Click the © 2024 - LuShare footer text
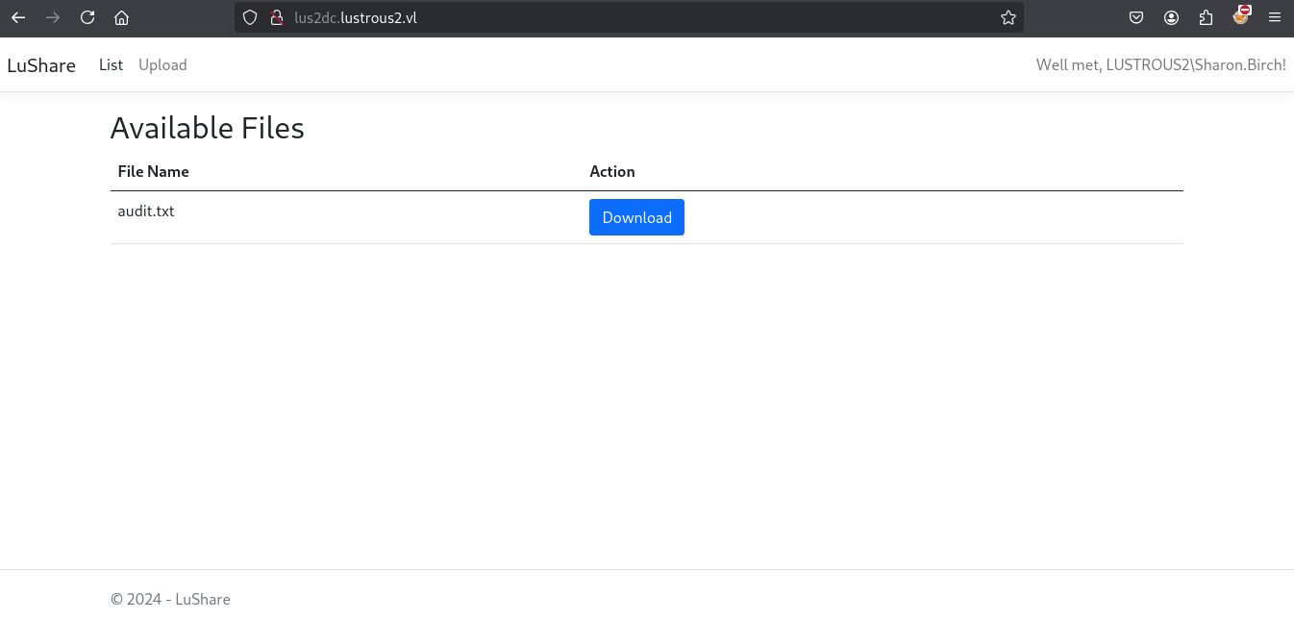The width and height of the screenshot is (1294, 620). pyautogui.click(x=170, y=599)
